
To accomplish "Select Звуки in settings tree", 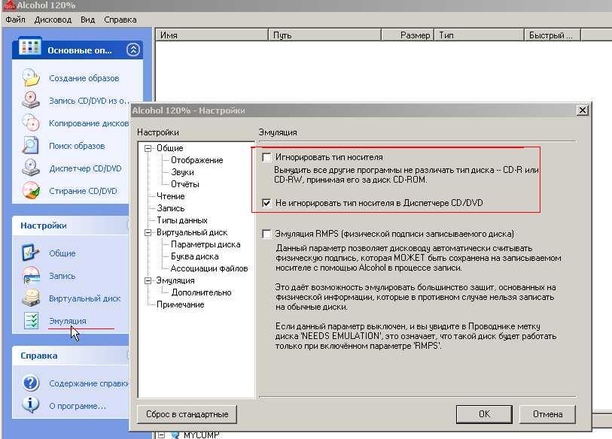I will coord(182,172).
